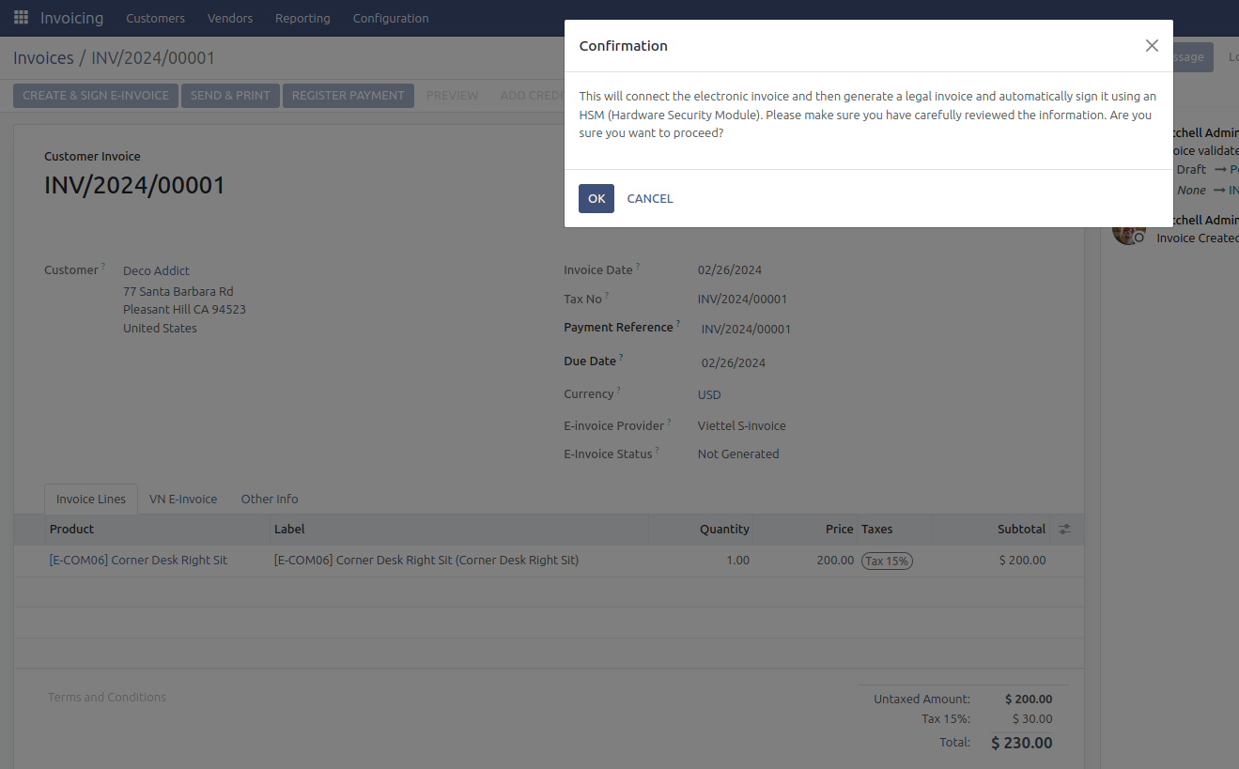Open the apps grid menu icon

coord(21,18)
